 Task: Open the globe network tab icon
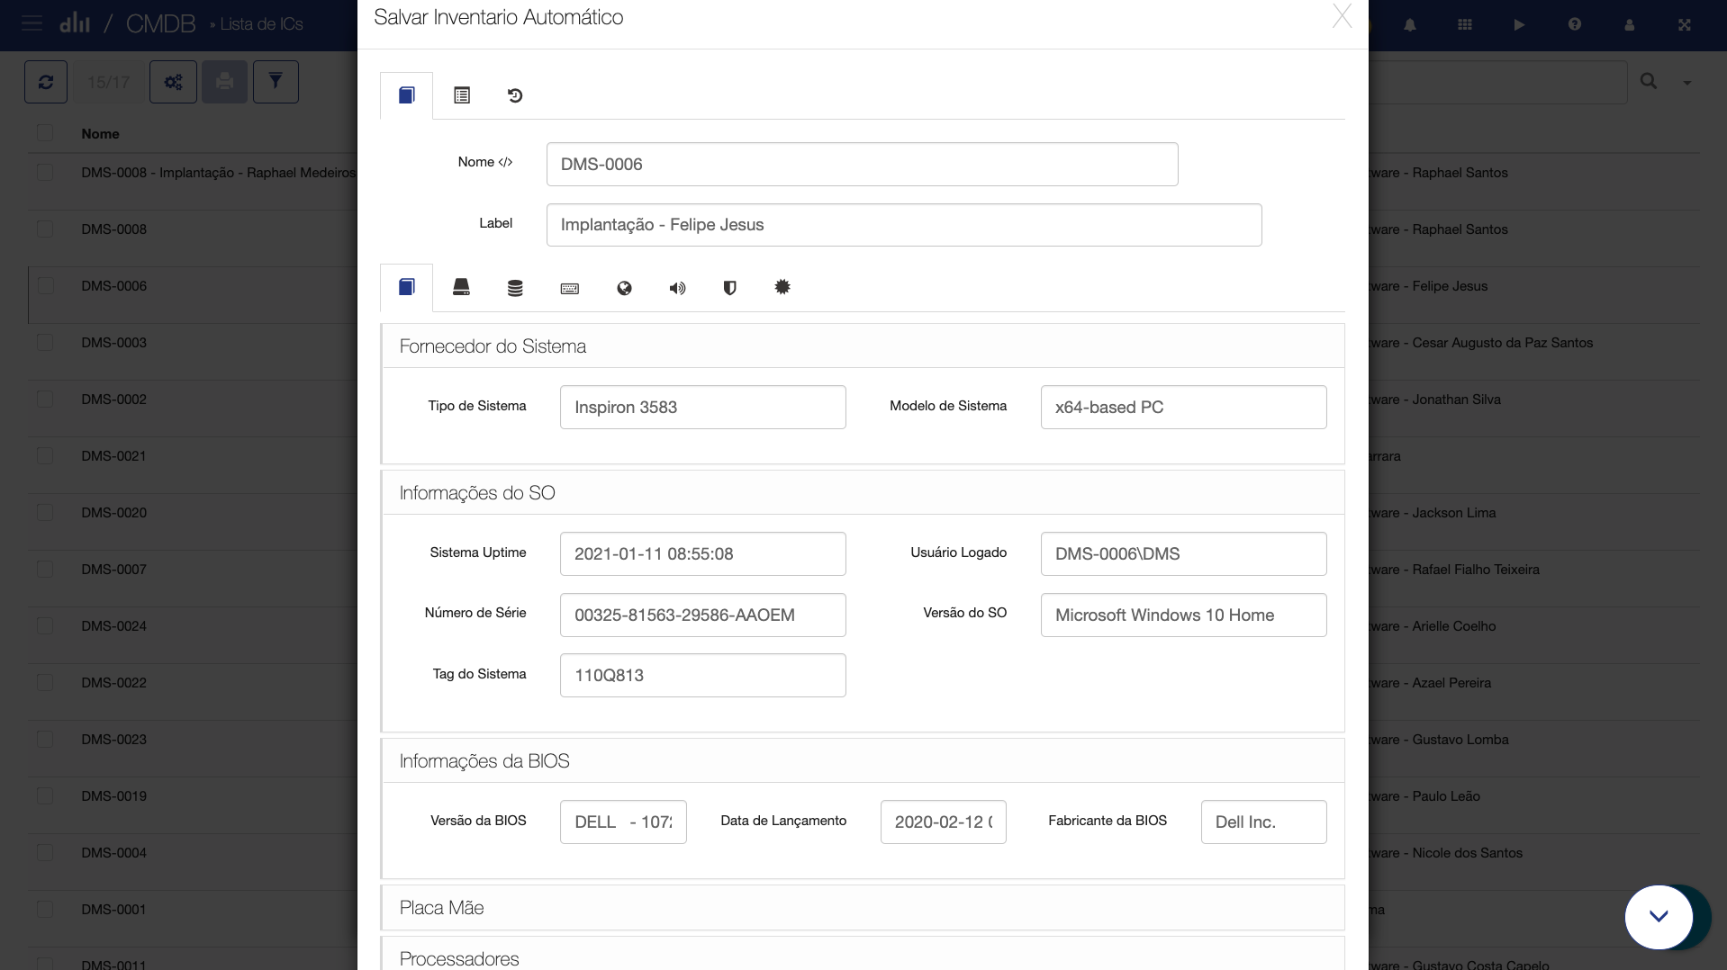(624, 288)
